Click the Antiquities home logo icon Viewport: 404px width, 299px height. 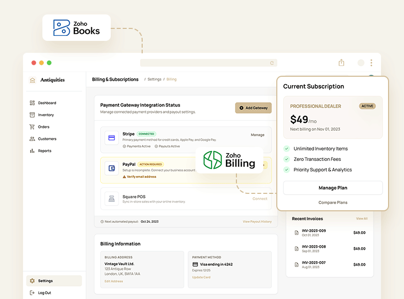tap(32, 80)
